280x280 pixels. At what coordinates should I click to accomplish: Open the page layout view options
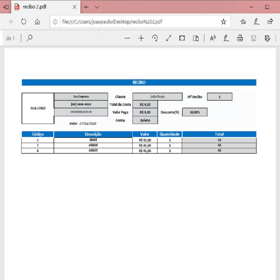coord(196,38)
